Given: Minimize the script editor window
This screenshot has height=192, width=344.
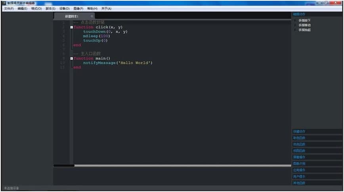Looking at the screenshot, I should tap(320, 3).
